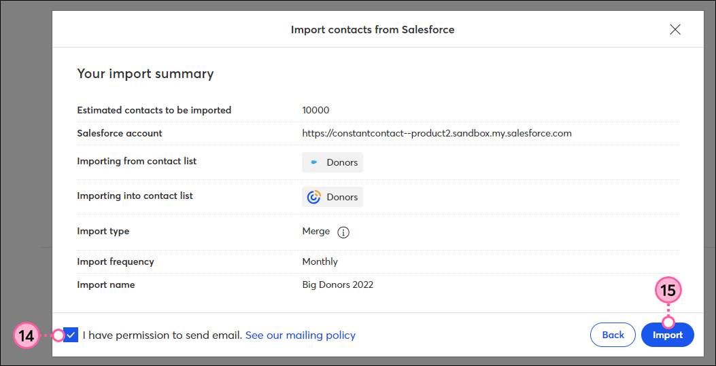716x366 pixels.
Task: Click the import name Big Donors 2022
Action: pyautogui.click(x=338, y=285)
